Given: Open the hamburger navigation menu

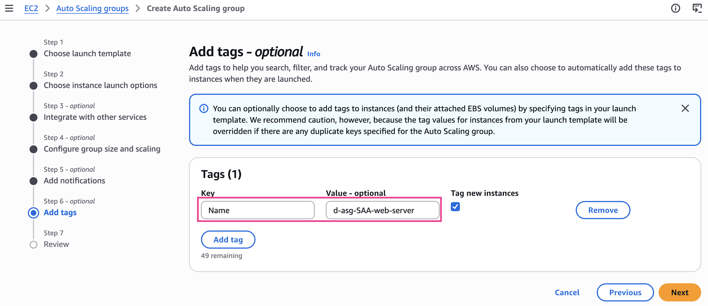Looking at the screenshot, I should (9, 8).
